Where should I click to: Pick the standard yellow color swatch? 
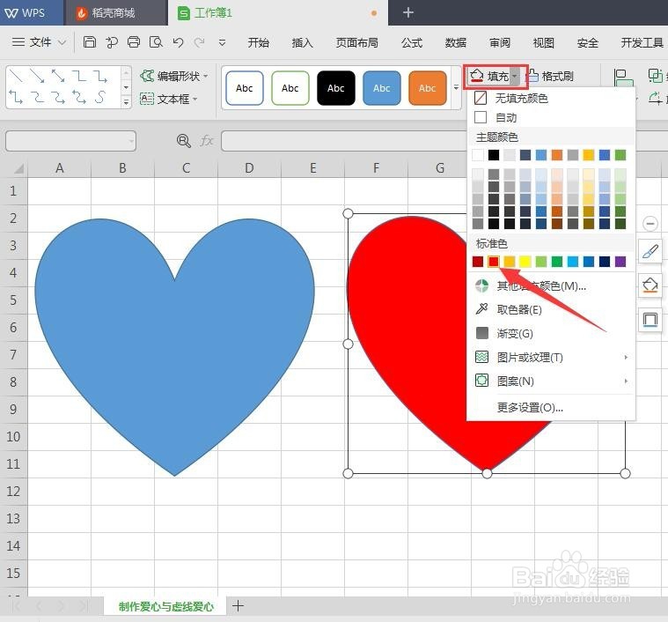[x=525, y=262]
